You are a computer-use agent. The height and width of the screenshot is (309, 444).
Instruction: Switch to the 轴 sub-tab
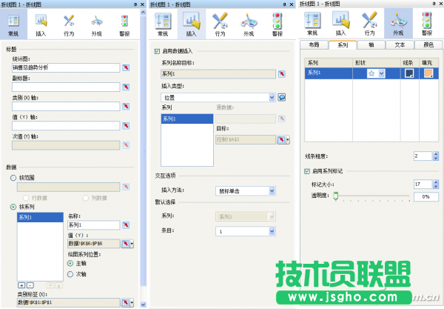[371, 44]
